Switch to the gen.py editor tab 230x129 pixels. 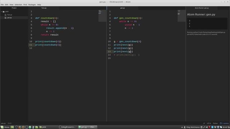(x=123, y=8)
